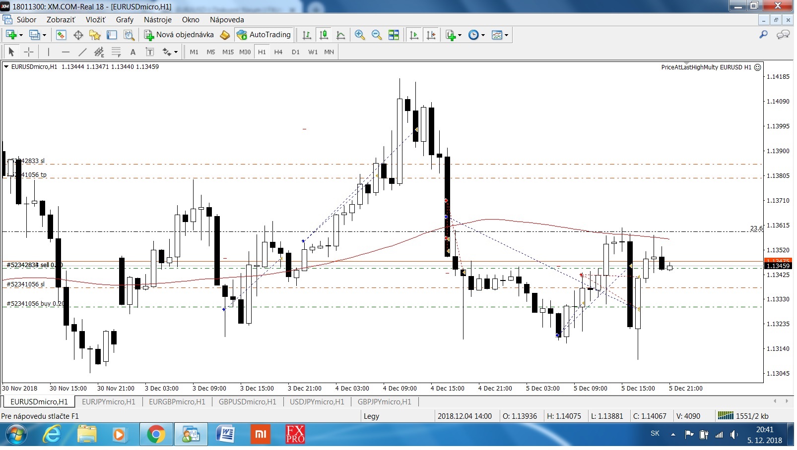Open the Data Window crosshair icon
Viewport: 797px width, 450px height.
[78, 35]
